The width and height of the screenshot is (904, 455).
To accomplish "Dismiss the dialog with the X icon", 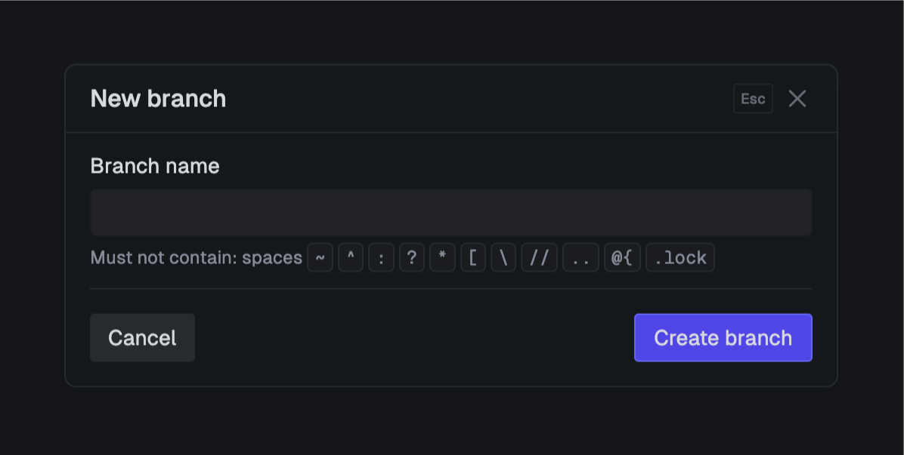I will [x=797, y=98].
